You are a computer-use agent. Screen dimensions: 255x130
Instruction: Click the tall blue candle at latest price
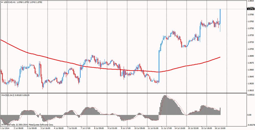click(x=220, y=20)
